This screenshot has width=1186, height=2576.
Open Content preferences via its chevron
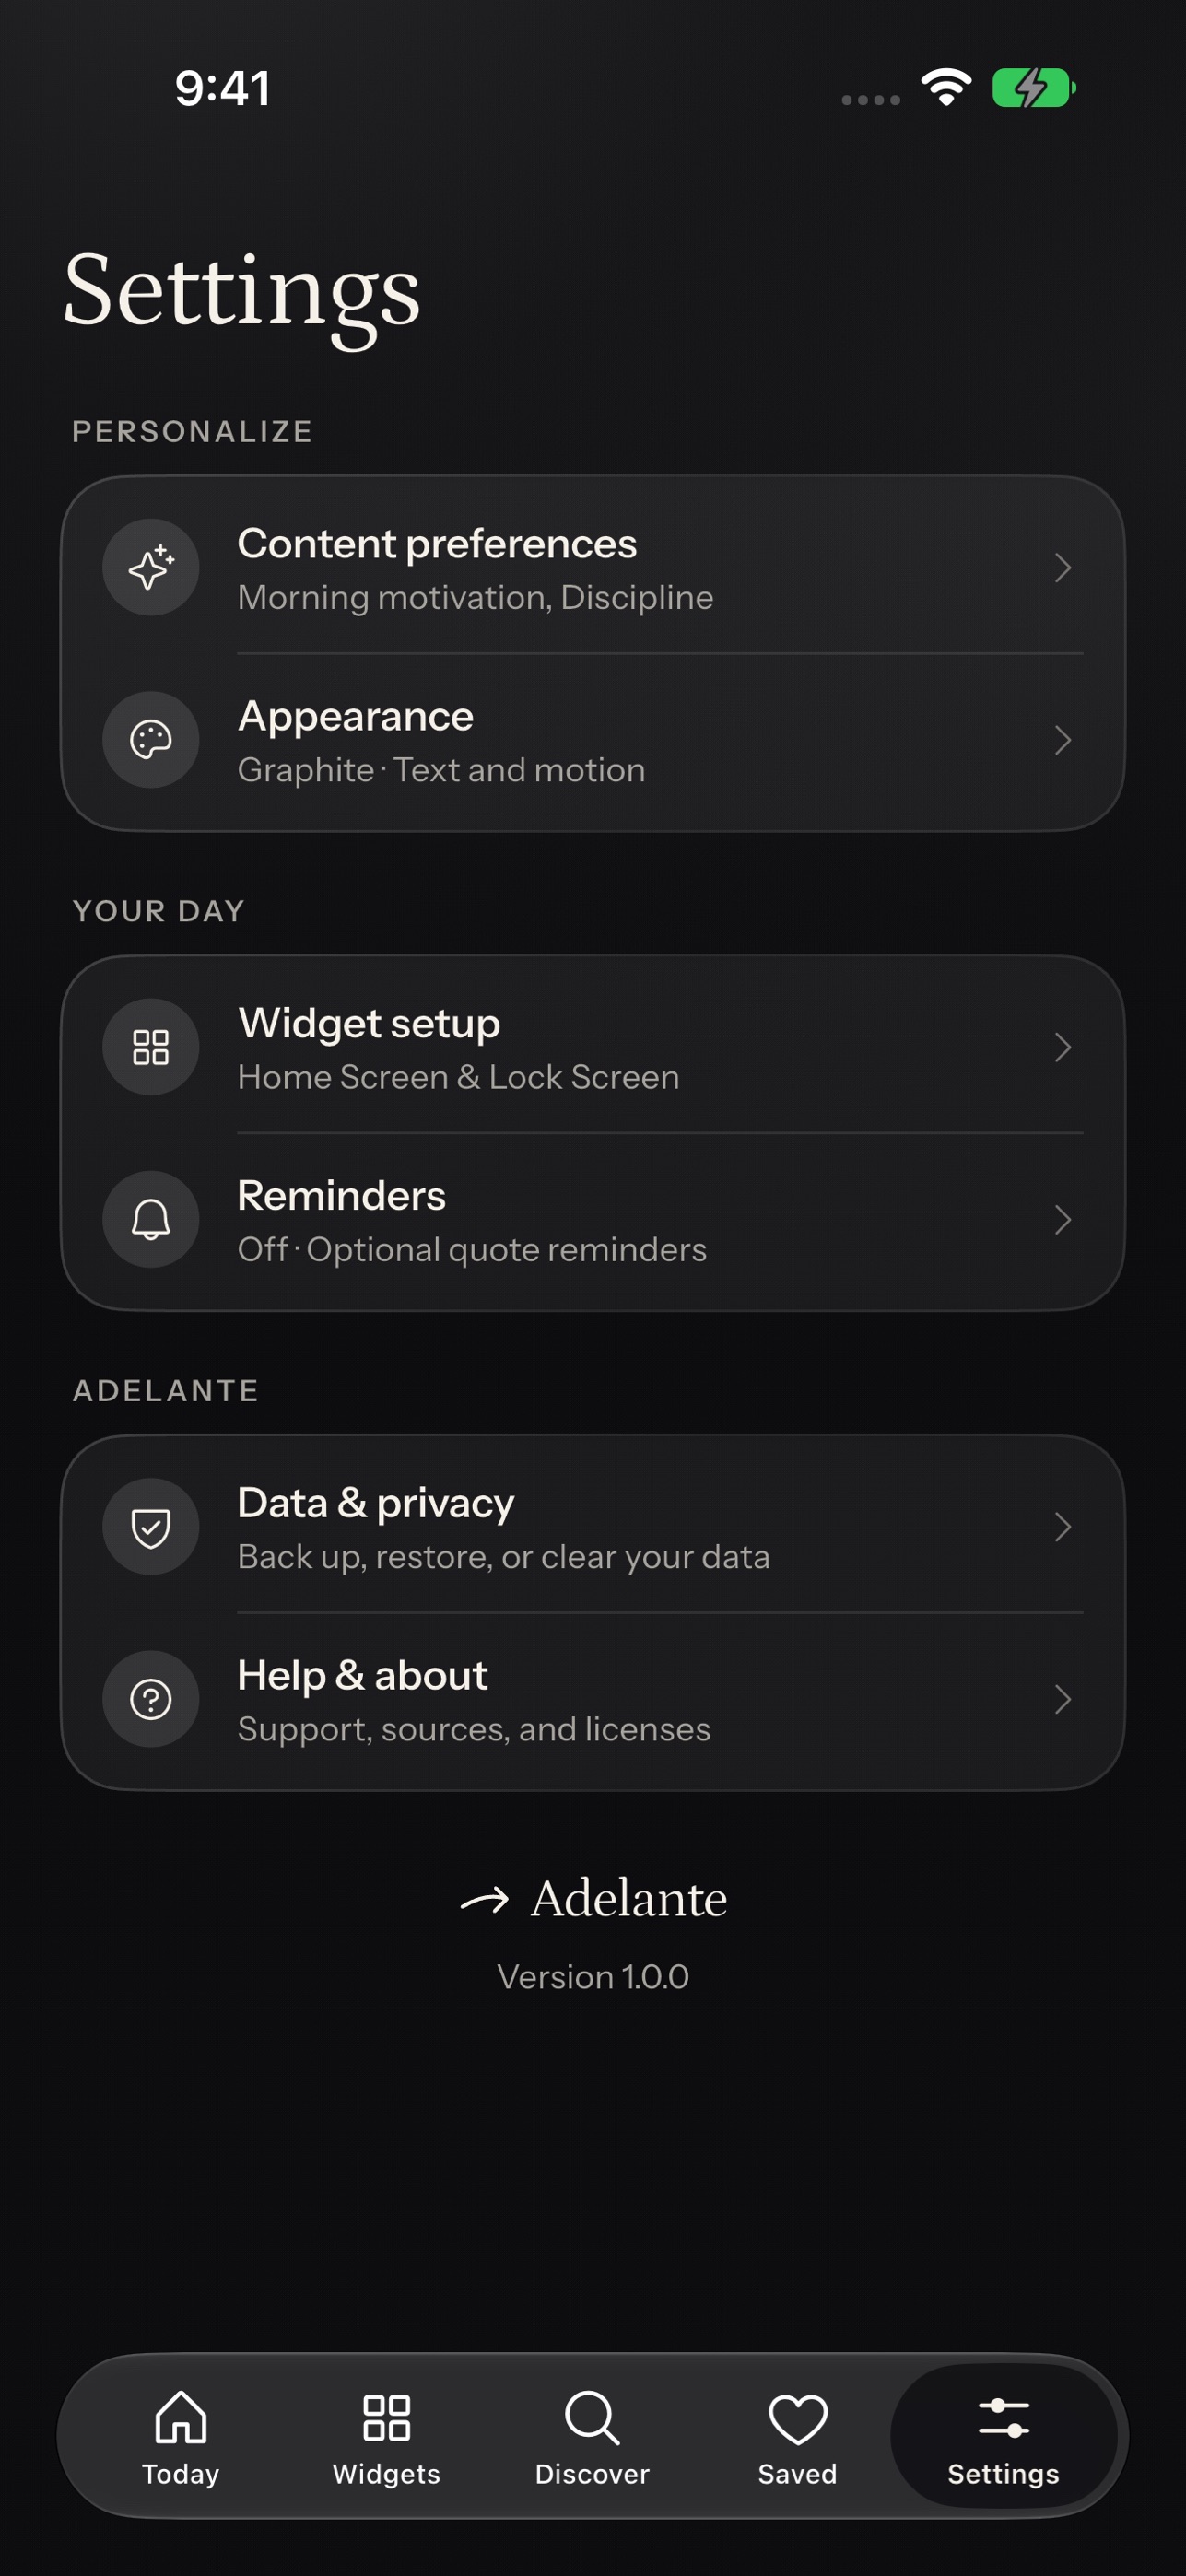pos(1063,567)
